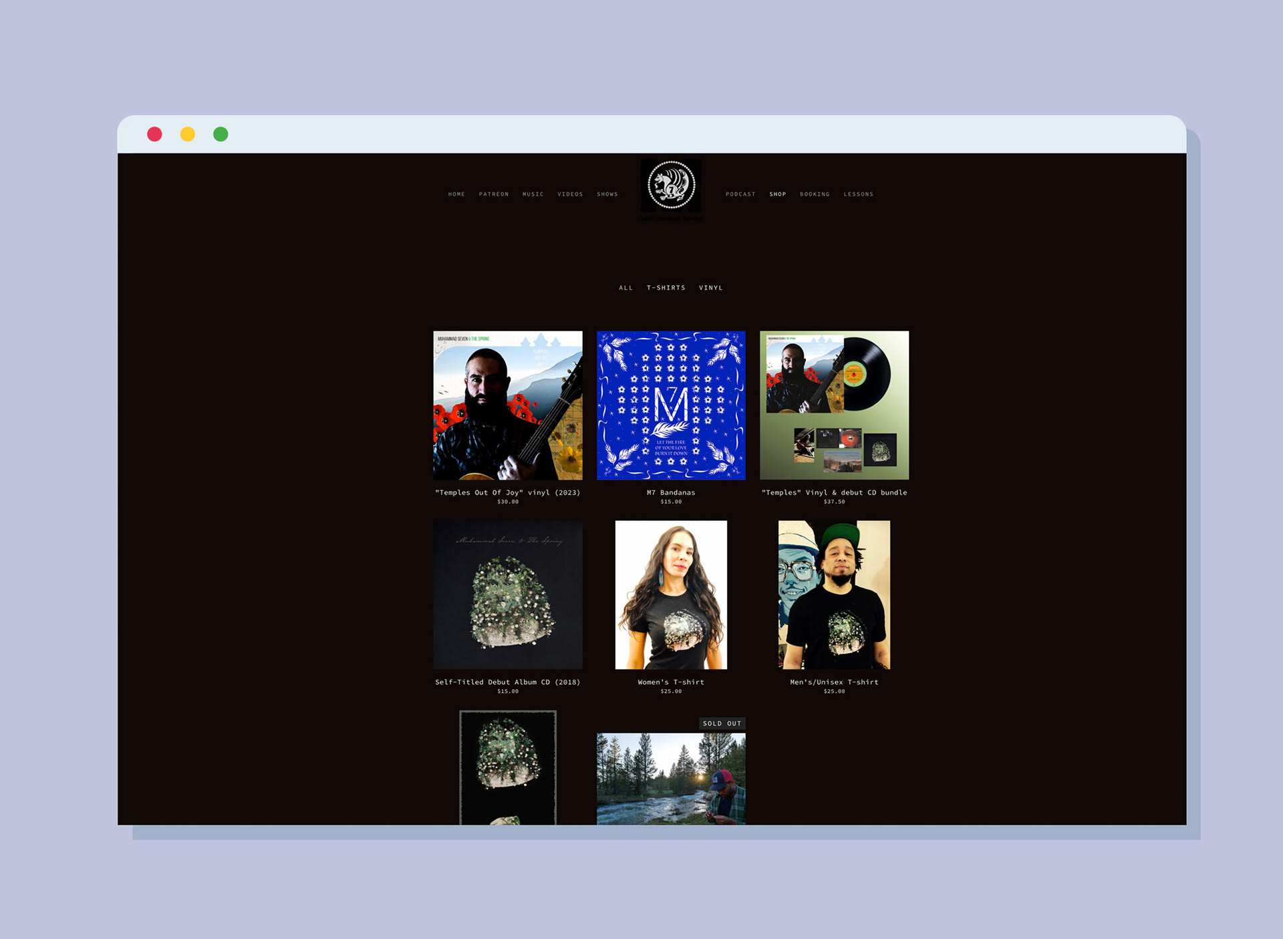Viewport: 1283px width, 939px height.
Task: View Temples Vinyl & debut CD bundle image
Action: 834,405
